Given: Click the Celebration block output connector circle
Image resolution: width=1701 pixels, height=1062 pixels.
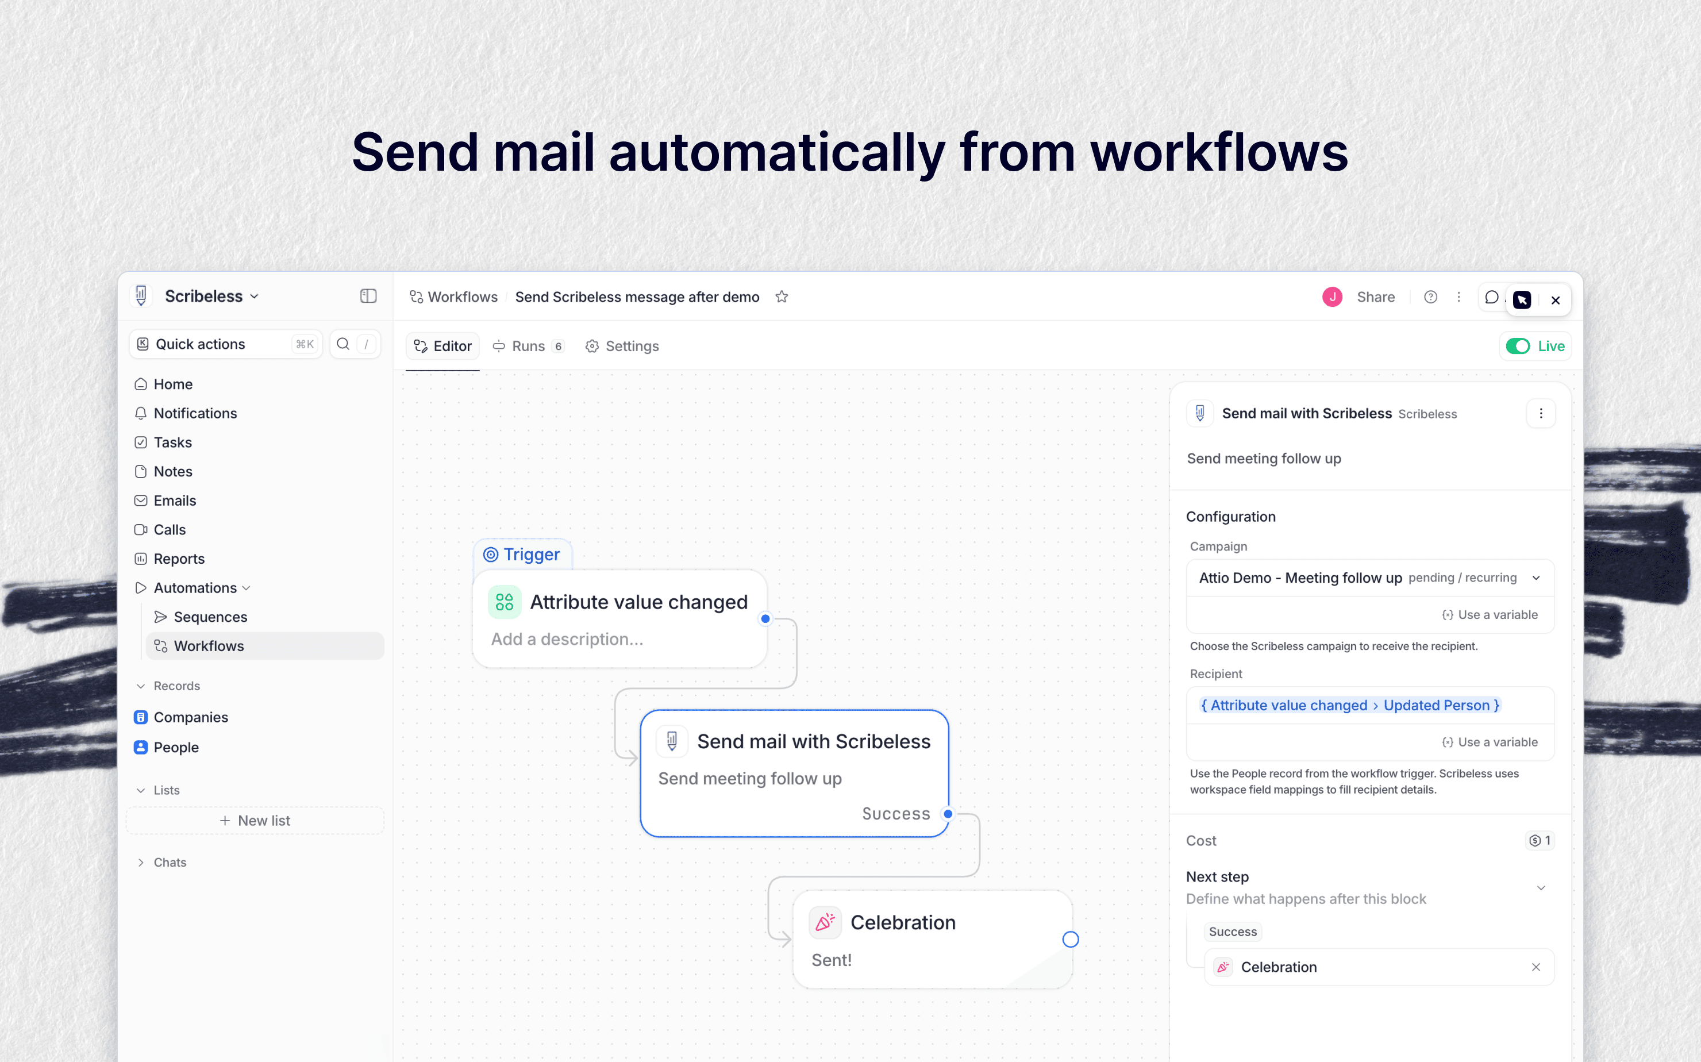Looking at the screenshot, I should tap(1071, 939).
